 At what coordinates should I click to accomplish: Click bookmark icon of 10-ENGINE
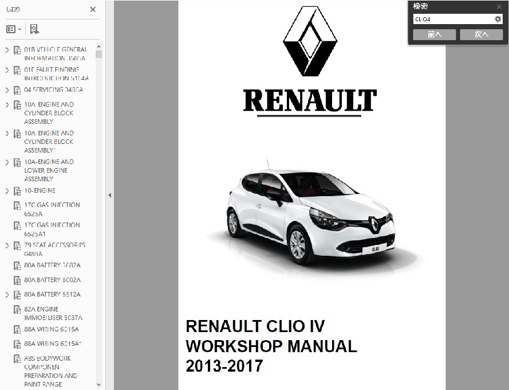click(17, 191)
